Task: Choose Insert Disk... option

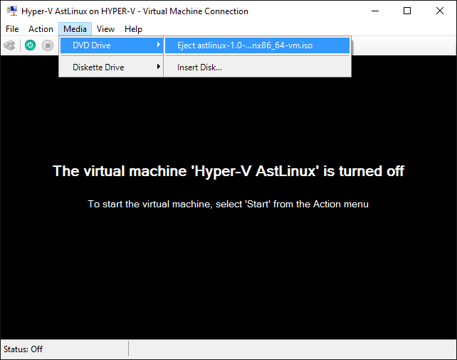Action: pyautogui.click(x=258, y=67)
